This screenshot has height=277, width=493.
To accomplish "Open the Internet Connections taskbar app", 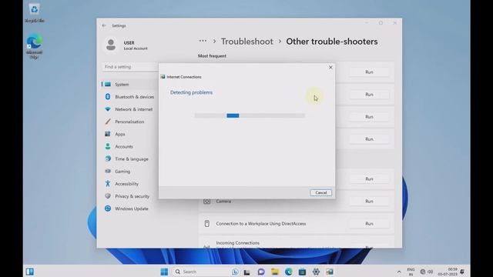I will 330,272.
